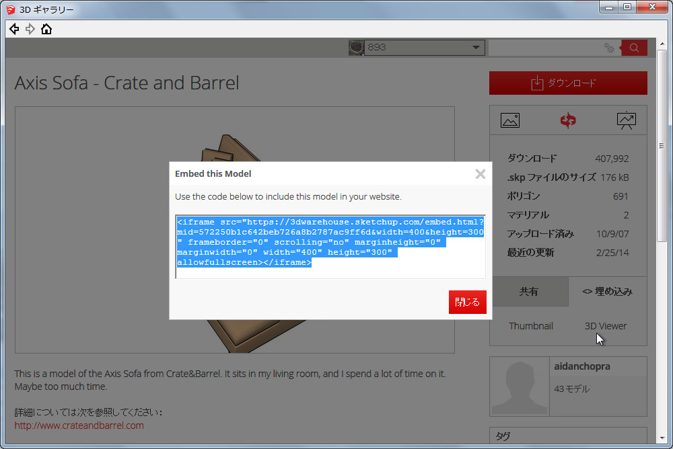
Task: Maximize the 3D ギャラリー window
Action: (x=627, y=7)
